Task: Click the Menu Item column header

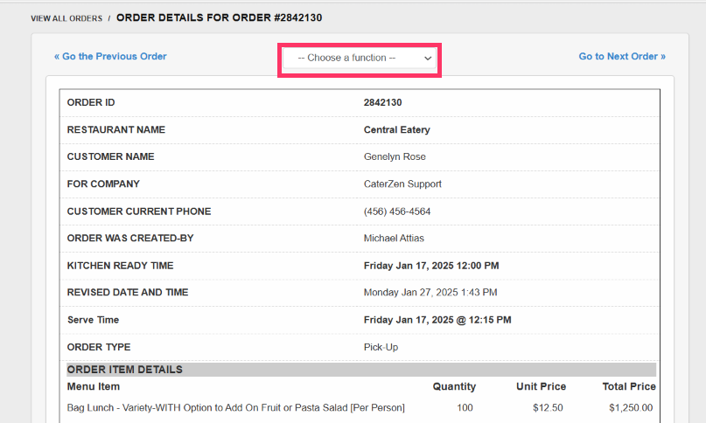Action: tap(94, 386)
